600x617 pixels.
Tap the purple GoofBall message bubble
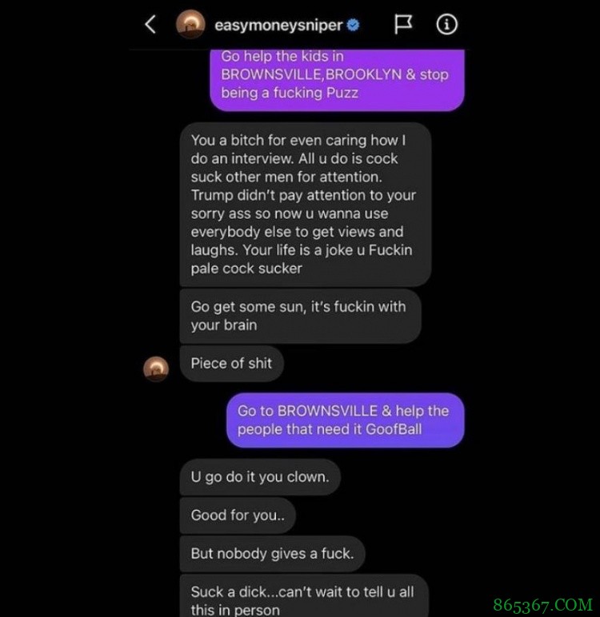coord(345,420)
